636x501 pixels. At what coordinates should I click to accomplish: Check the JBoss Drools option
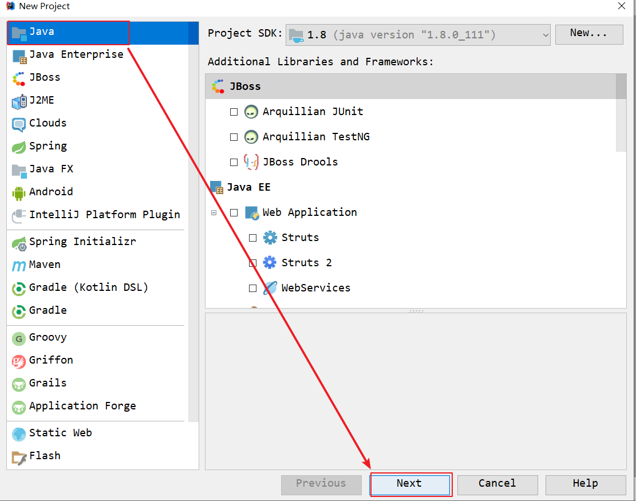click(x=234, y=163)
